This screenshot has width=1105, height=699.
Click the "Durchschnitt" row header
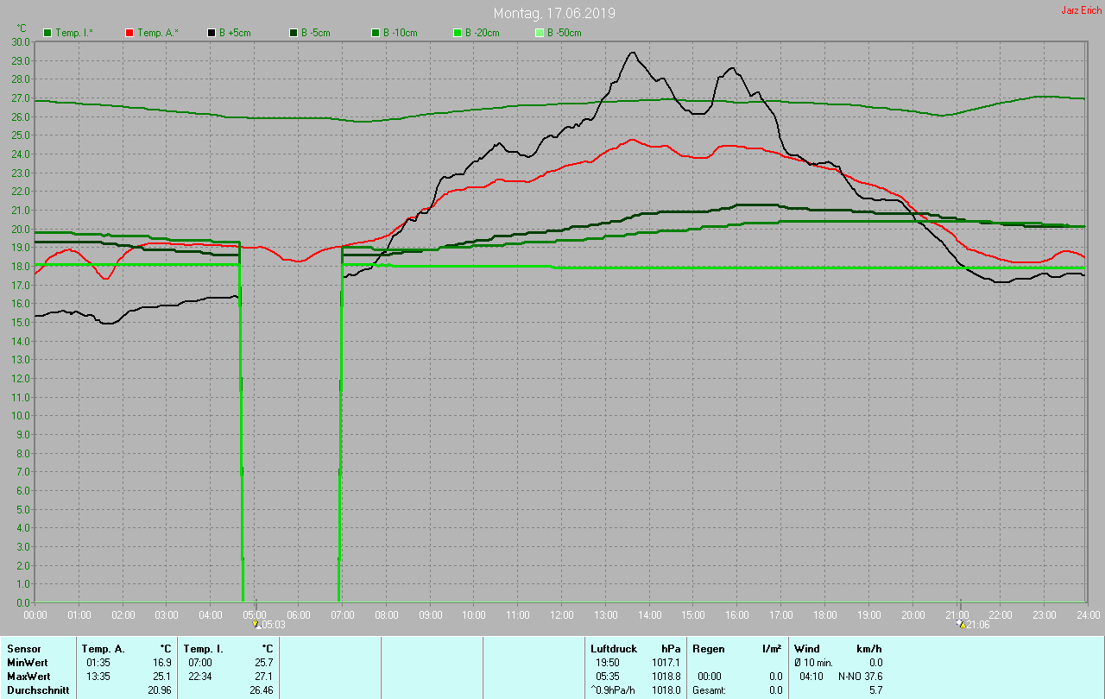(38, 690)
